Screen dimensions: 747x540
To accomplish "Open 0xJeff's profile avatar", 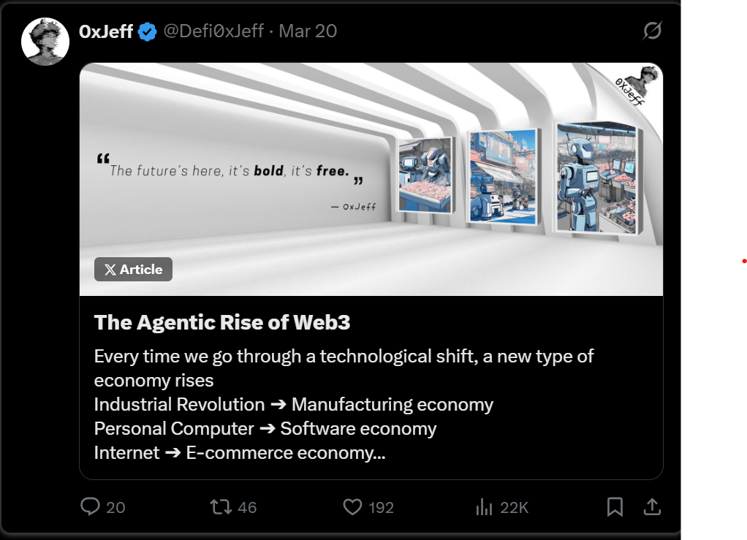I will pos(45,42).
